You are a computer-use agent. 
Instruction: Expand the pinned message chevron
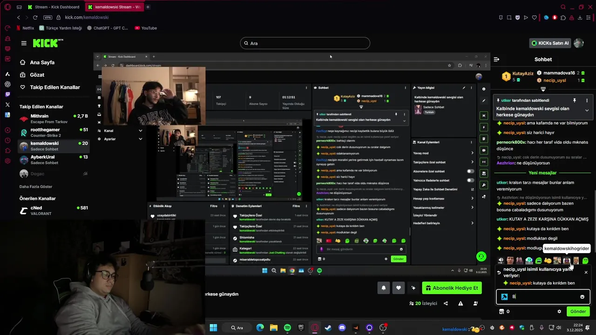[x=587, y=110]
